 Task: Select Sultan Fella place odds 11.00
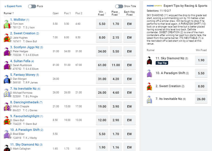[116, 65]
